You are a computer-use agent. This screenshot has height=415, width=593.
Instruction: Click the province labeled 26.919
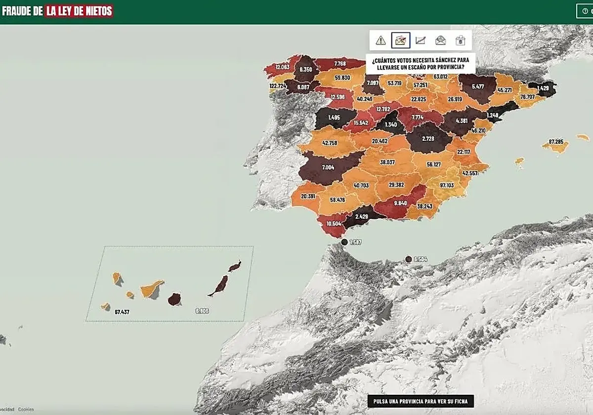[455, 99]
